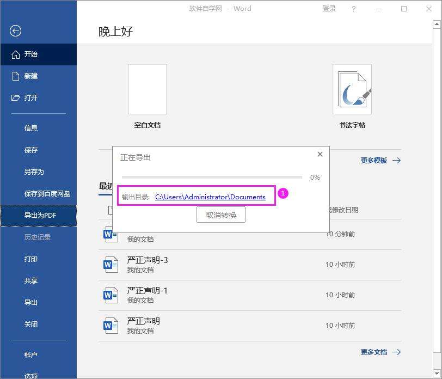Image resolution: width=442 pixels, height=379 pixels.
Task: Open the 严正声明-1 document
Action: pyautogui.click(x=250, y=295)
